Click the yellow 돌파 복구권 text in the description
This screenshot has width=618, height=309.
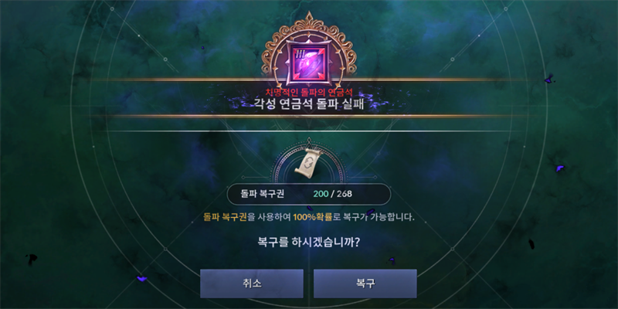(225, 217)
